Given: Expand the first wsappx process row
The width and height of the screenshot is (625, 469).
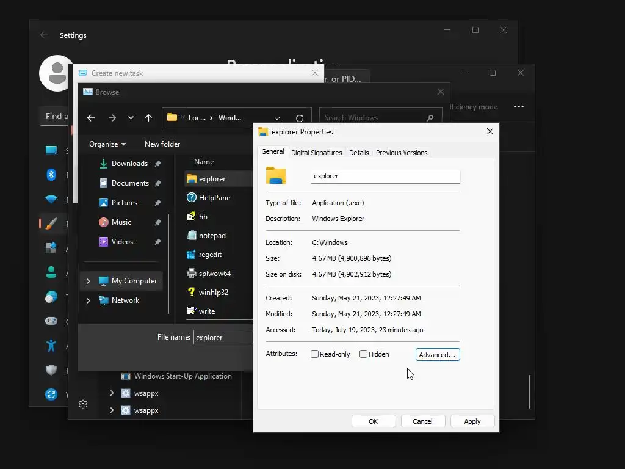Looking at the screenshot, I should tap(112, 393).
